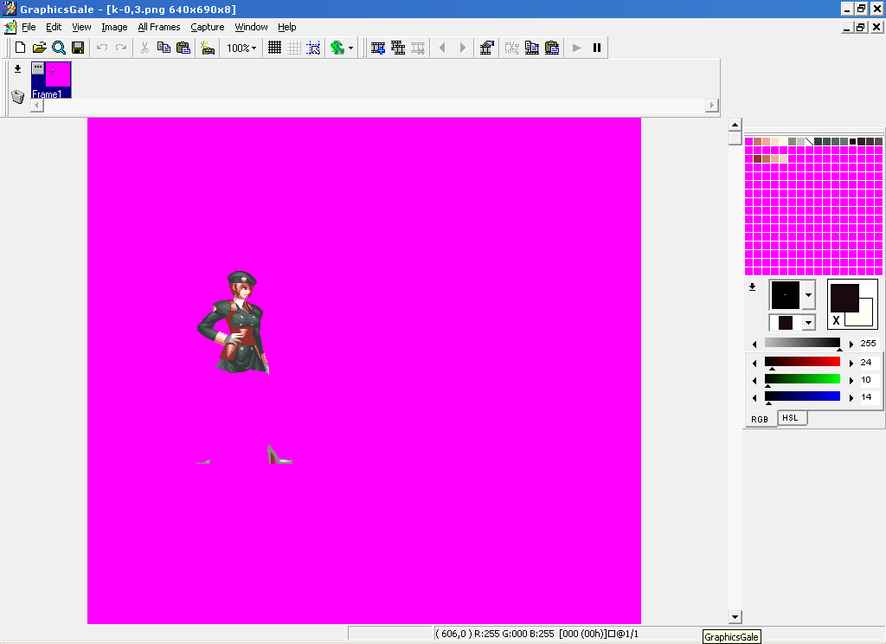The width and height of the screenshot is (886, 644).
Task: Toggle the pixel grid display
Action: click(274, 48)
